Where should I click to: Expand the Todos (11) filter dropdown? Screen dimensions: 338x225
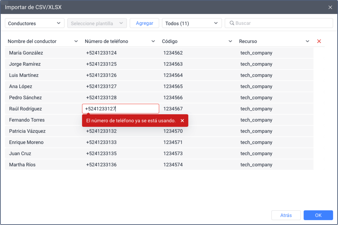pyautogui.click(x=192, y=23)
